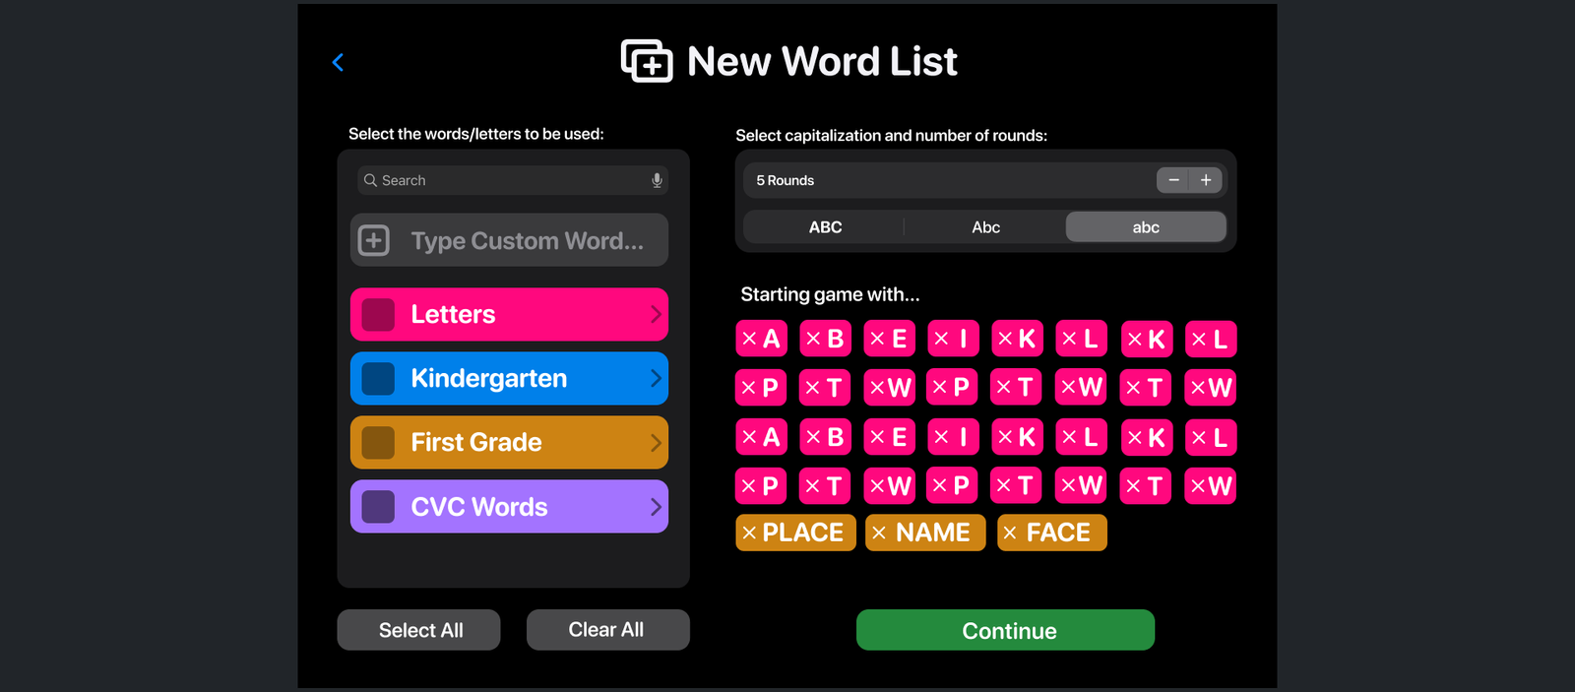Expand the First Grade category chevron
Screen dimensions: 1575x692
click(x=656, y=443)
